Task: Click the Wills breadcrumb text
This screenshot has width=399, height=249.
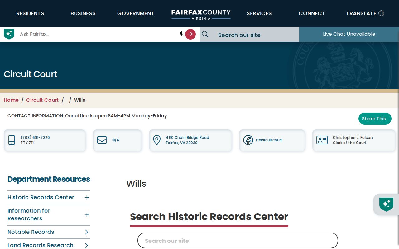Action: [79, 100]
